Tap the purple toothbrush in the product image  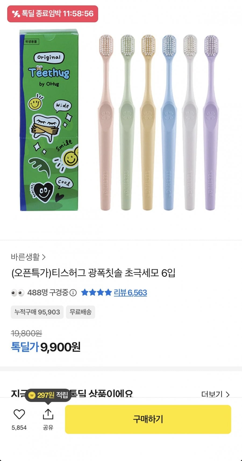(x=211, y=121)
